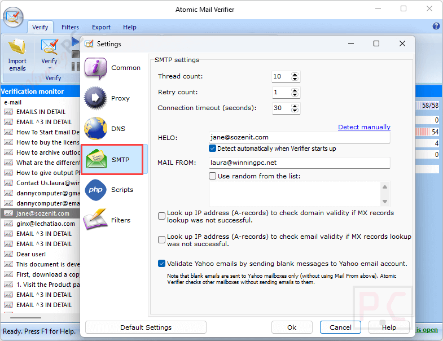Click the Detect manually link
The height and width of the screenshot is (341, 443).
coord(364,127)
